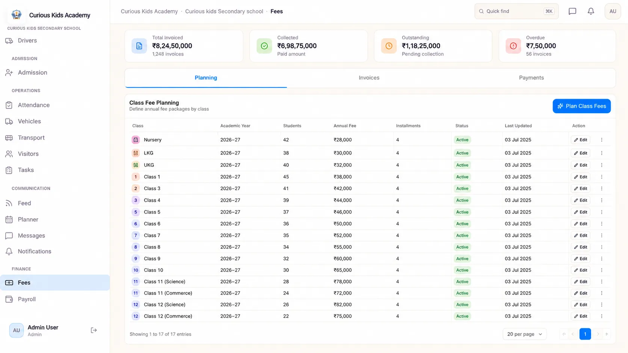This screenshot has height=353, width=628.
Task: Click the Active status of Class 3
Action: (462, 188)
